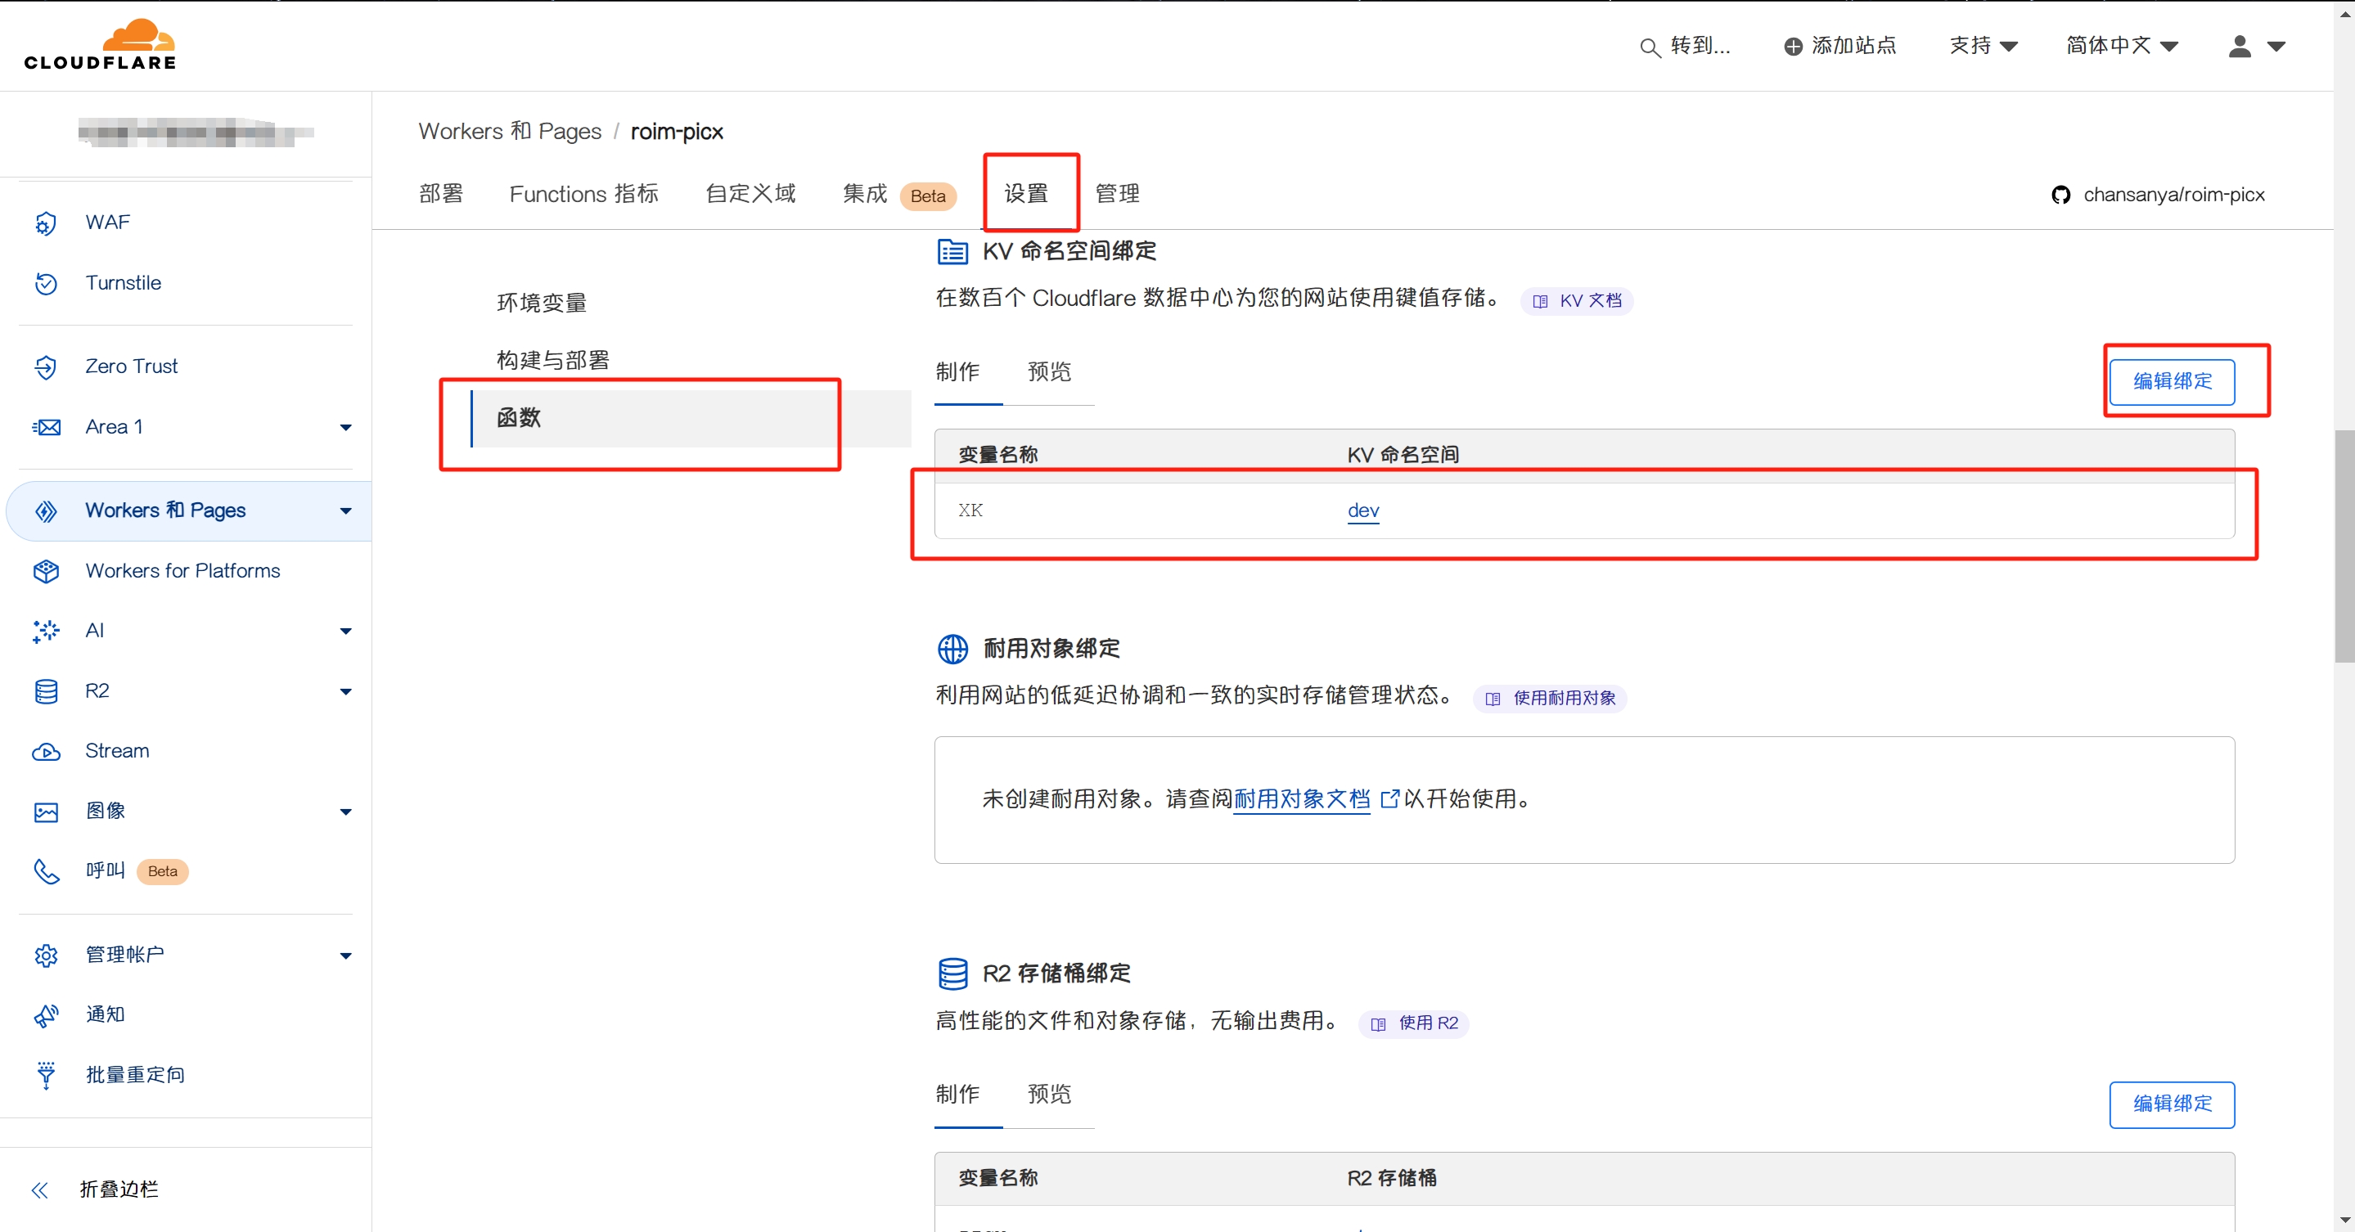Viewport: 2355px width, 1232px height.
Task: Open the WAF shield icon
Action: point(46,223)
